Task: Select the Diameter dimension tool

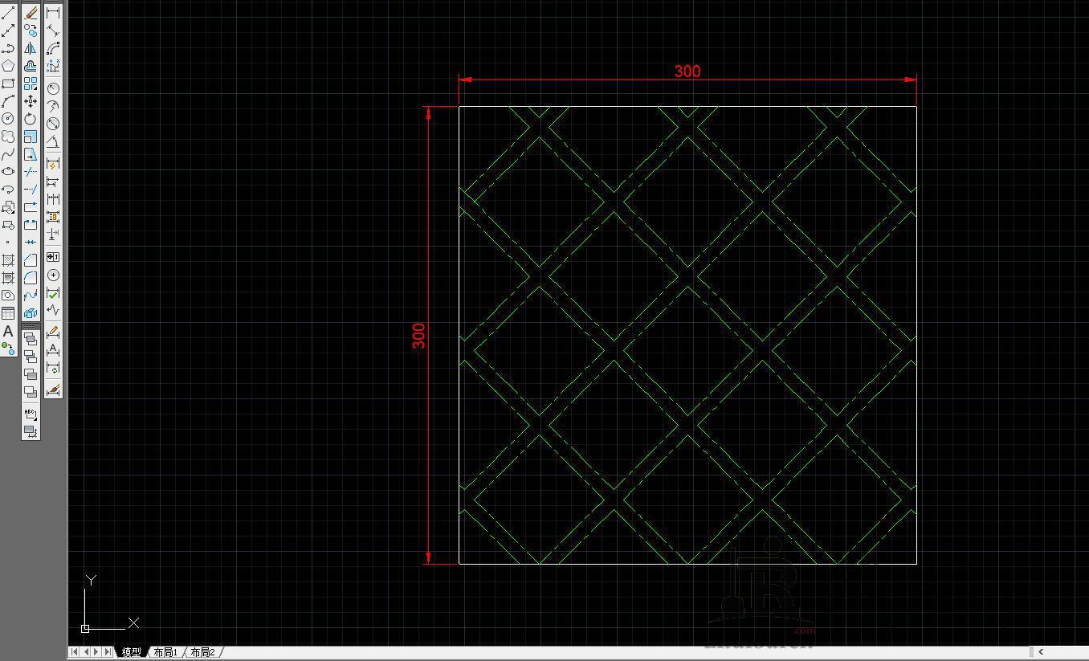Action: [53, 124]
